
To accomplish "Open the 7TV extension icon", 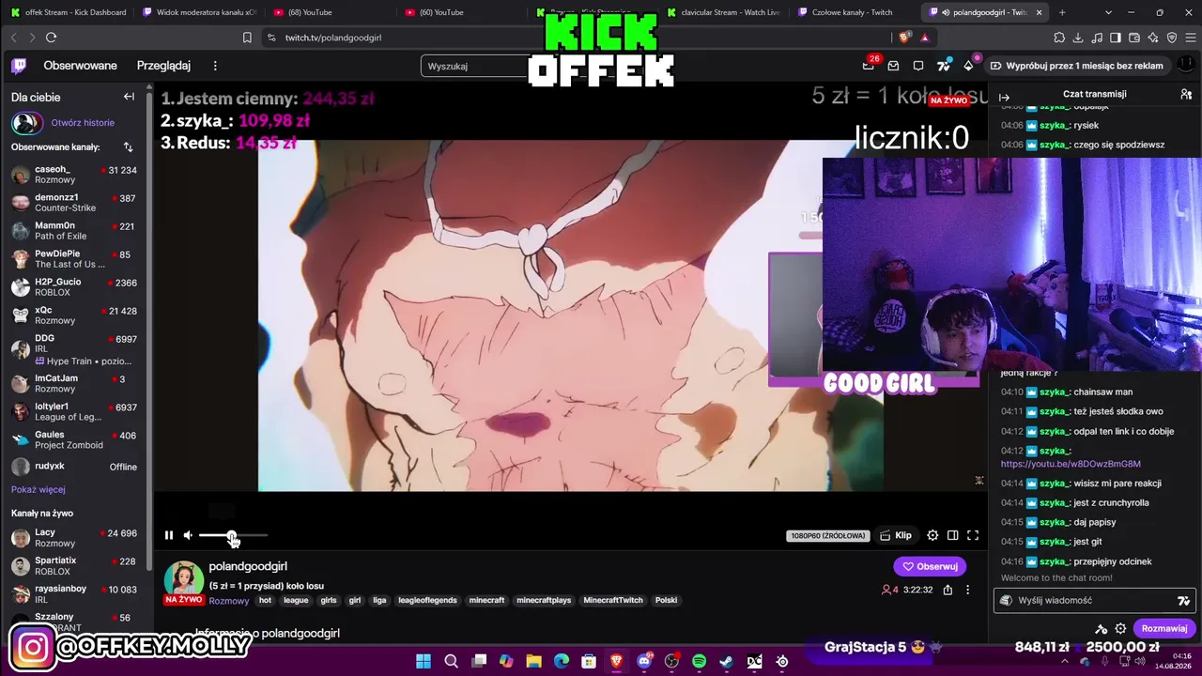I will pyautogui.click(x=944, y=66).
